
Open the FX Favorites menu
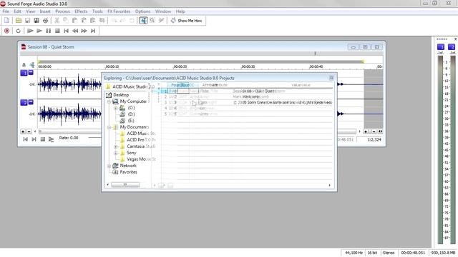[x=119, y=11]
